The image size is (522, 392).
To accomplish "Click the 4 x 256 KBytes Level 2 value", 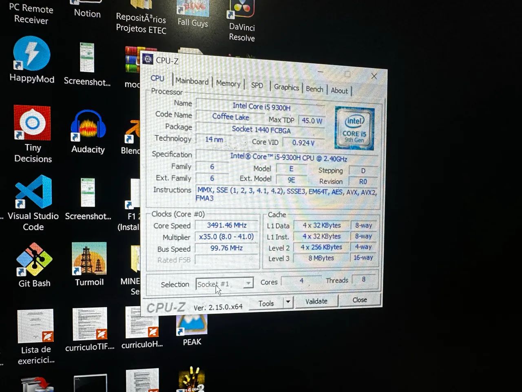I will pyautogui.click(x=321, y=247).
